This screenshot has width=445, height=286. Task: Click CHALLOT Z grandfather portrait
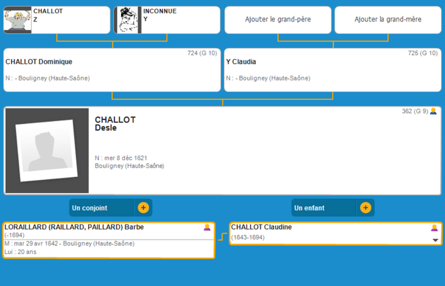point(18,20)
